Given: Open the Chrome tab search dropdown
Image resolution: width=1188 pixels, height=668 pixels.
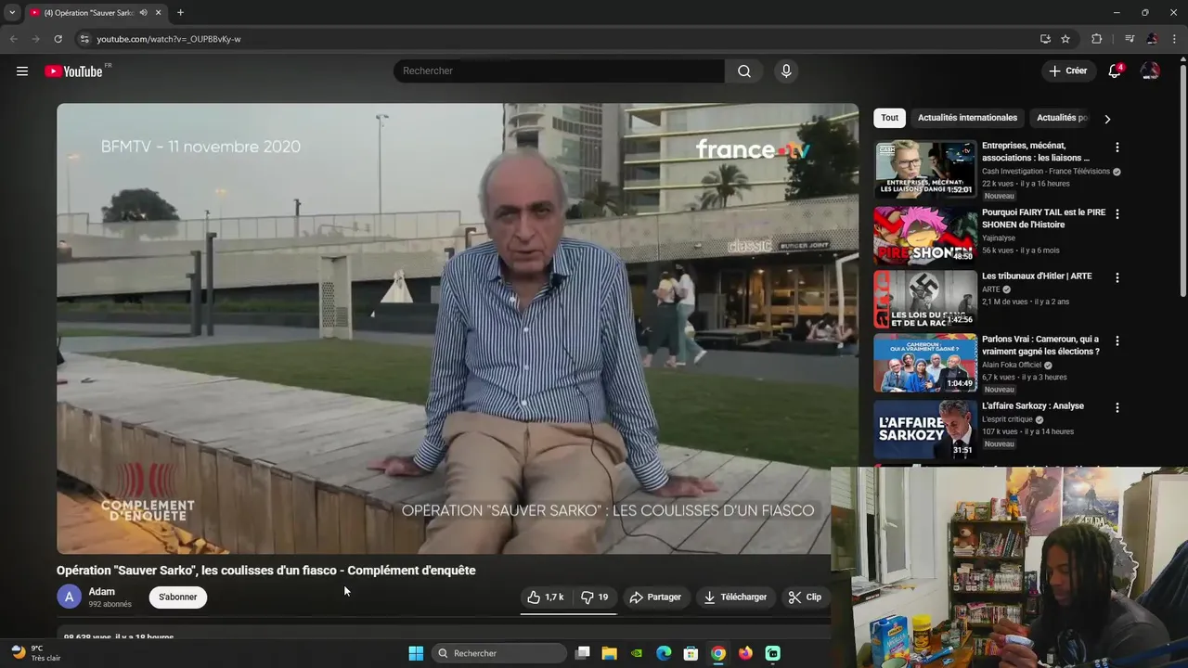Looking at the screenshot, I should click(x=12, y=13).
